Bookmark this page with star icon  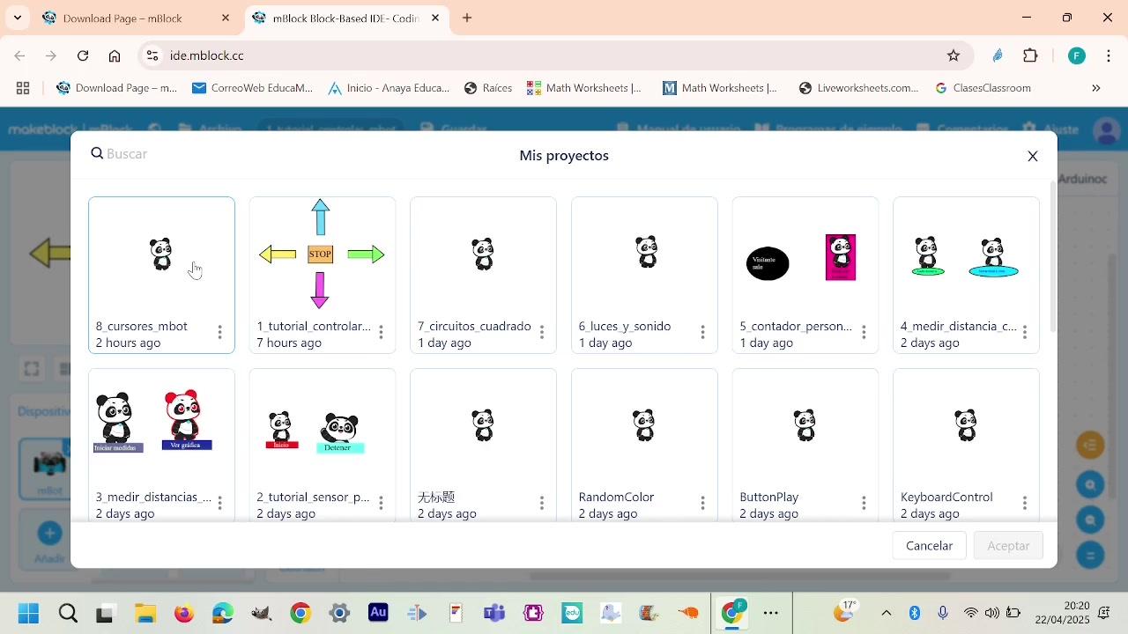pos(954,55)
